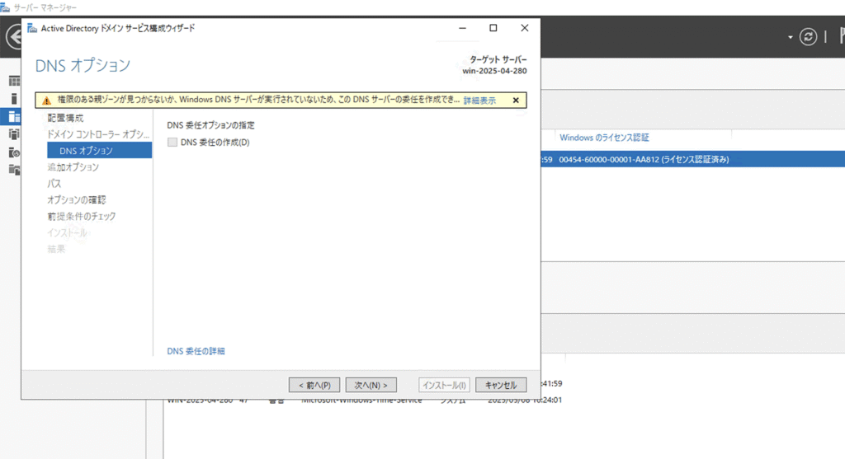The width and height of the screenshot is (845, 459).
Task: Select パス step in wizard sidebar
Action: point(54,184)
